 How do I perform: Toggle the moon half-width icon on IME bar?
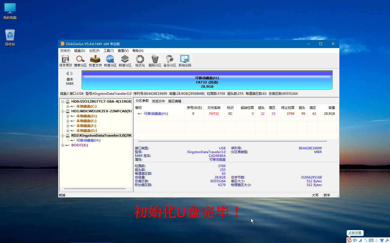[x=360, y=240]
